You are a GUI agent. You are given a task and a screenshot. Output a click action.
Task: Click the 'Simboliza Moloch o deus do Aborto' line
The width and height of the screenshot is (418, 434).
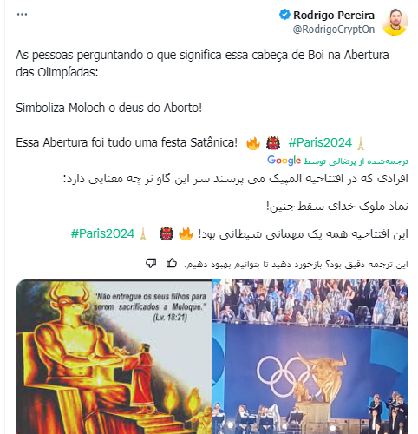(108, 108)
